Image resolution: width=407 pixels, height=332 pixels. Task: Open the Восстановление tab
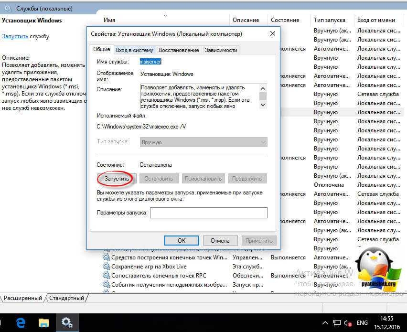179,50
